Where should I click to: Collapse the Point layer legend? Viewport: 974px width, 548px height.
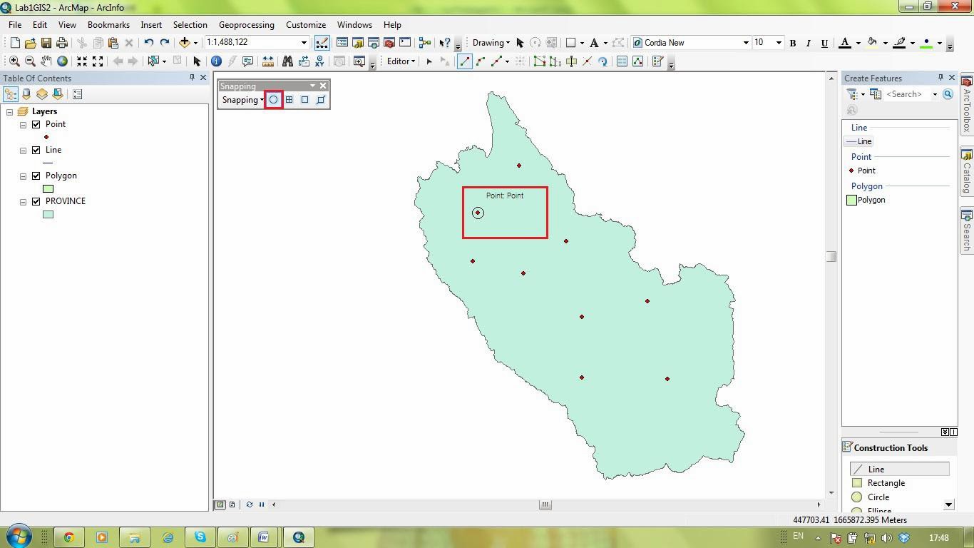[x=23, y=125]
